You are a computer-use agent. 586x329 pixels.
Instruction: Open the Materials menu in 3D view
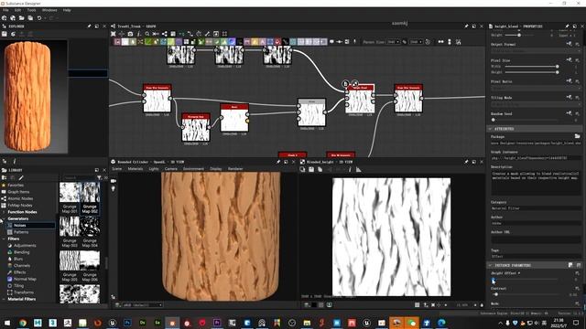[135, 169]
